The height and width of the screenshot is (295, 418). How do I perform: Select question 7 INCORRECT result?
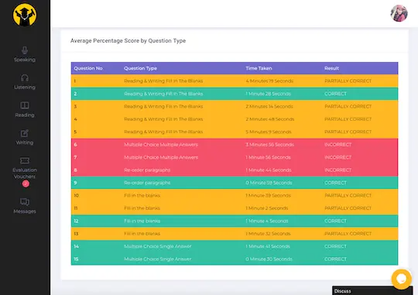coord(337,157)
